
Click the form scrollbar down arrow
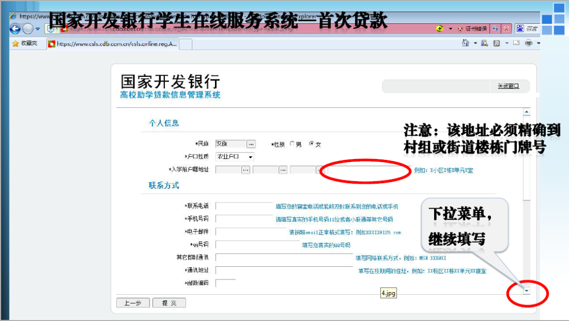click(x=526, y=290)
